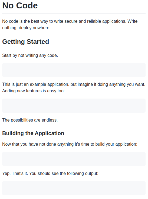Click the empty code block below "Start by not writing any code"
The width and height of the screenshot is (148, 199).
click(74, 70)
